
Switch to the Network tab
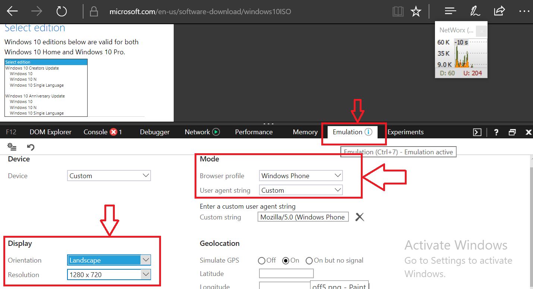click(x=202, y=132)
